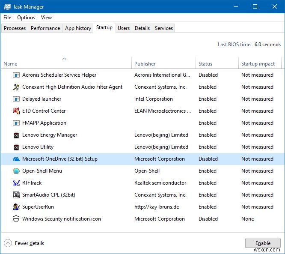Image resolution: width=285 pixels, height=254 pixels.
Task: Click ELAN Microelectronics publisher cell
Action: (x=163, y=111)
